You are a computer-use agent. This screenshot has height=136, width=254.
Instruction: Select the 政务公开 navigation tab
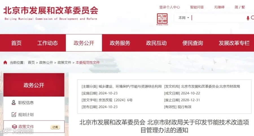click(x=84, y=43)
